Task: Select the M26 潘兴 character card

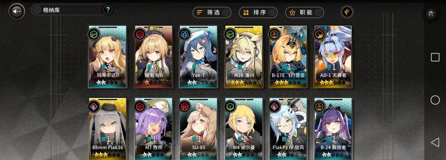Action: coord(244,57)
